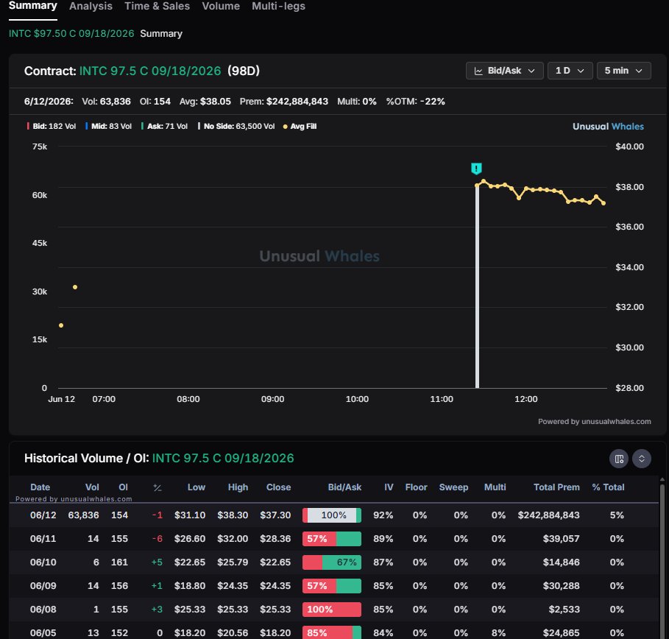The height and width of the screenshot is (639, 669).
Task: Open the column settings icon button
Action: point(619,459)
